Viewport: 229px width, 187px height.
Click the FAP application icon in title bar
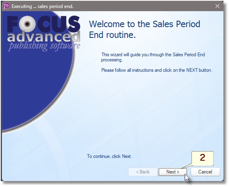click(6, 6)
